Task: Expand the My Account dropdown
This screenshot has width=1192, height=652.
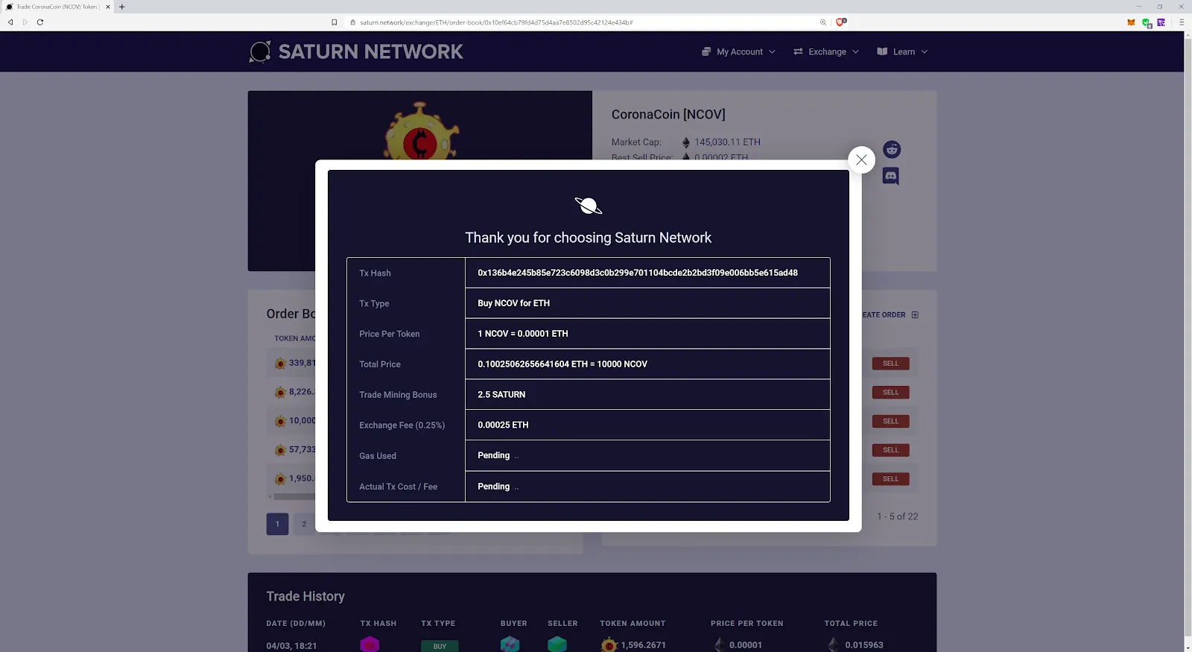Action: 738,51
